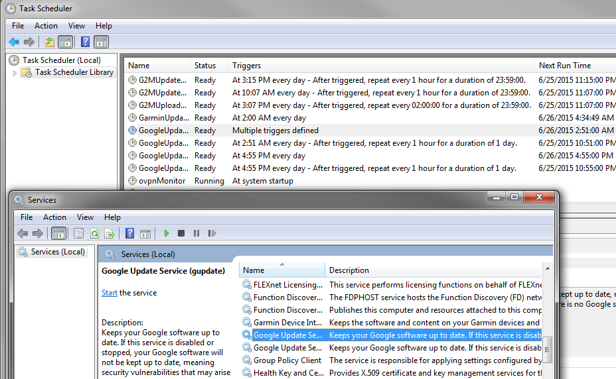The width and height of the screenshot is (616, 379).
Task: Toggle Show/Hide Console Tree icon in Task Scheduler
Action: pos(65,42)
